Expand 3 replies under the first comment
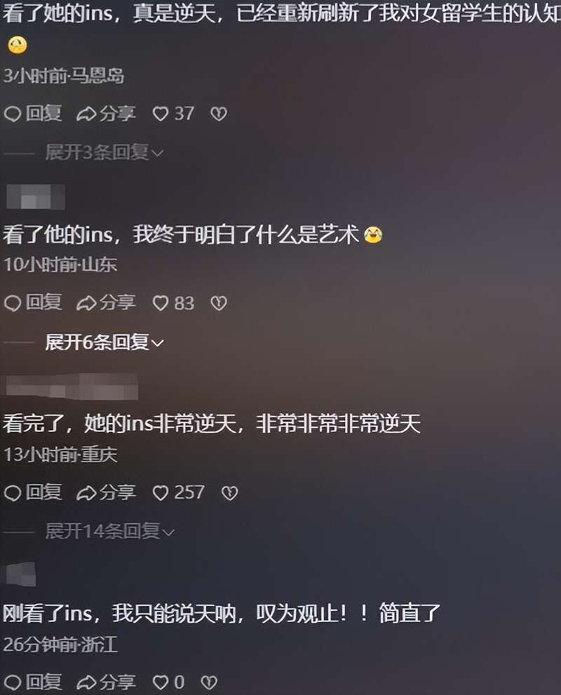Image resolution: width=561 pixels, height=695 pixels. pyautogui.click(x=104, y=153)
